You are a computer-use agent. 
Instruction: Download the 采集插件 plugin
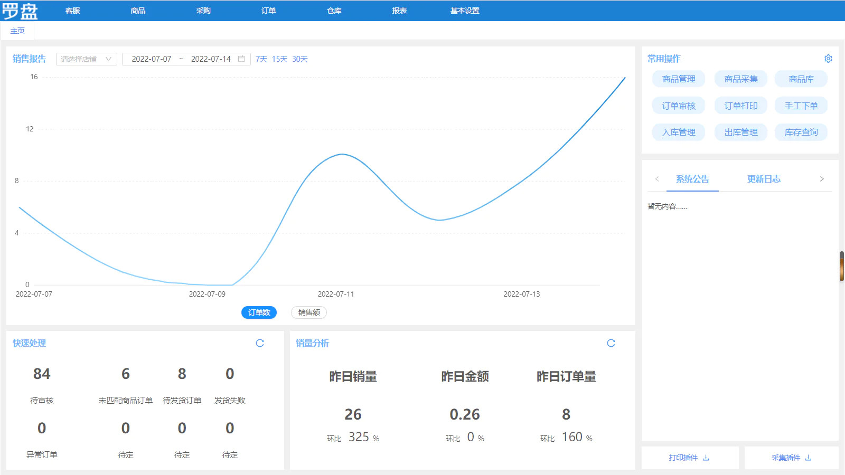pos(791,458)
